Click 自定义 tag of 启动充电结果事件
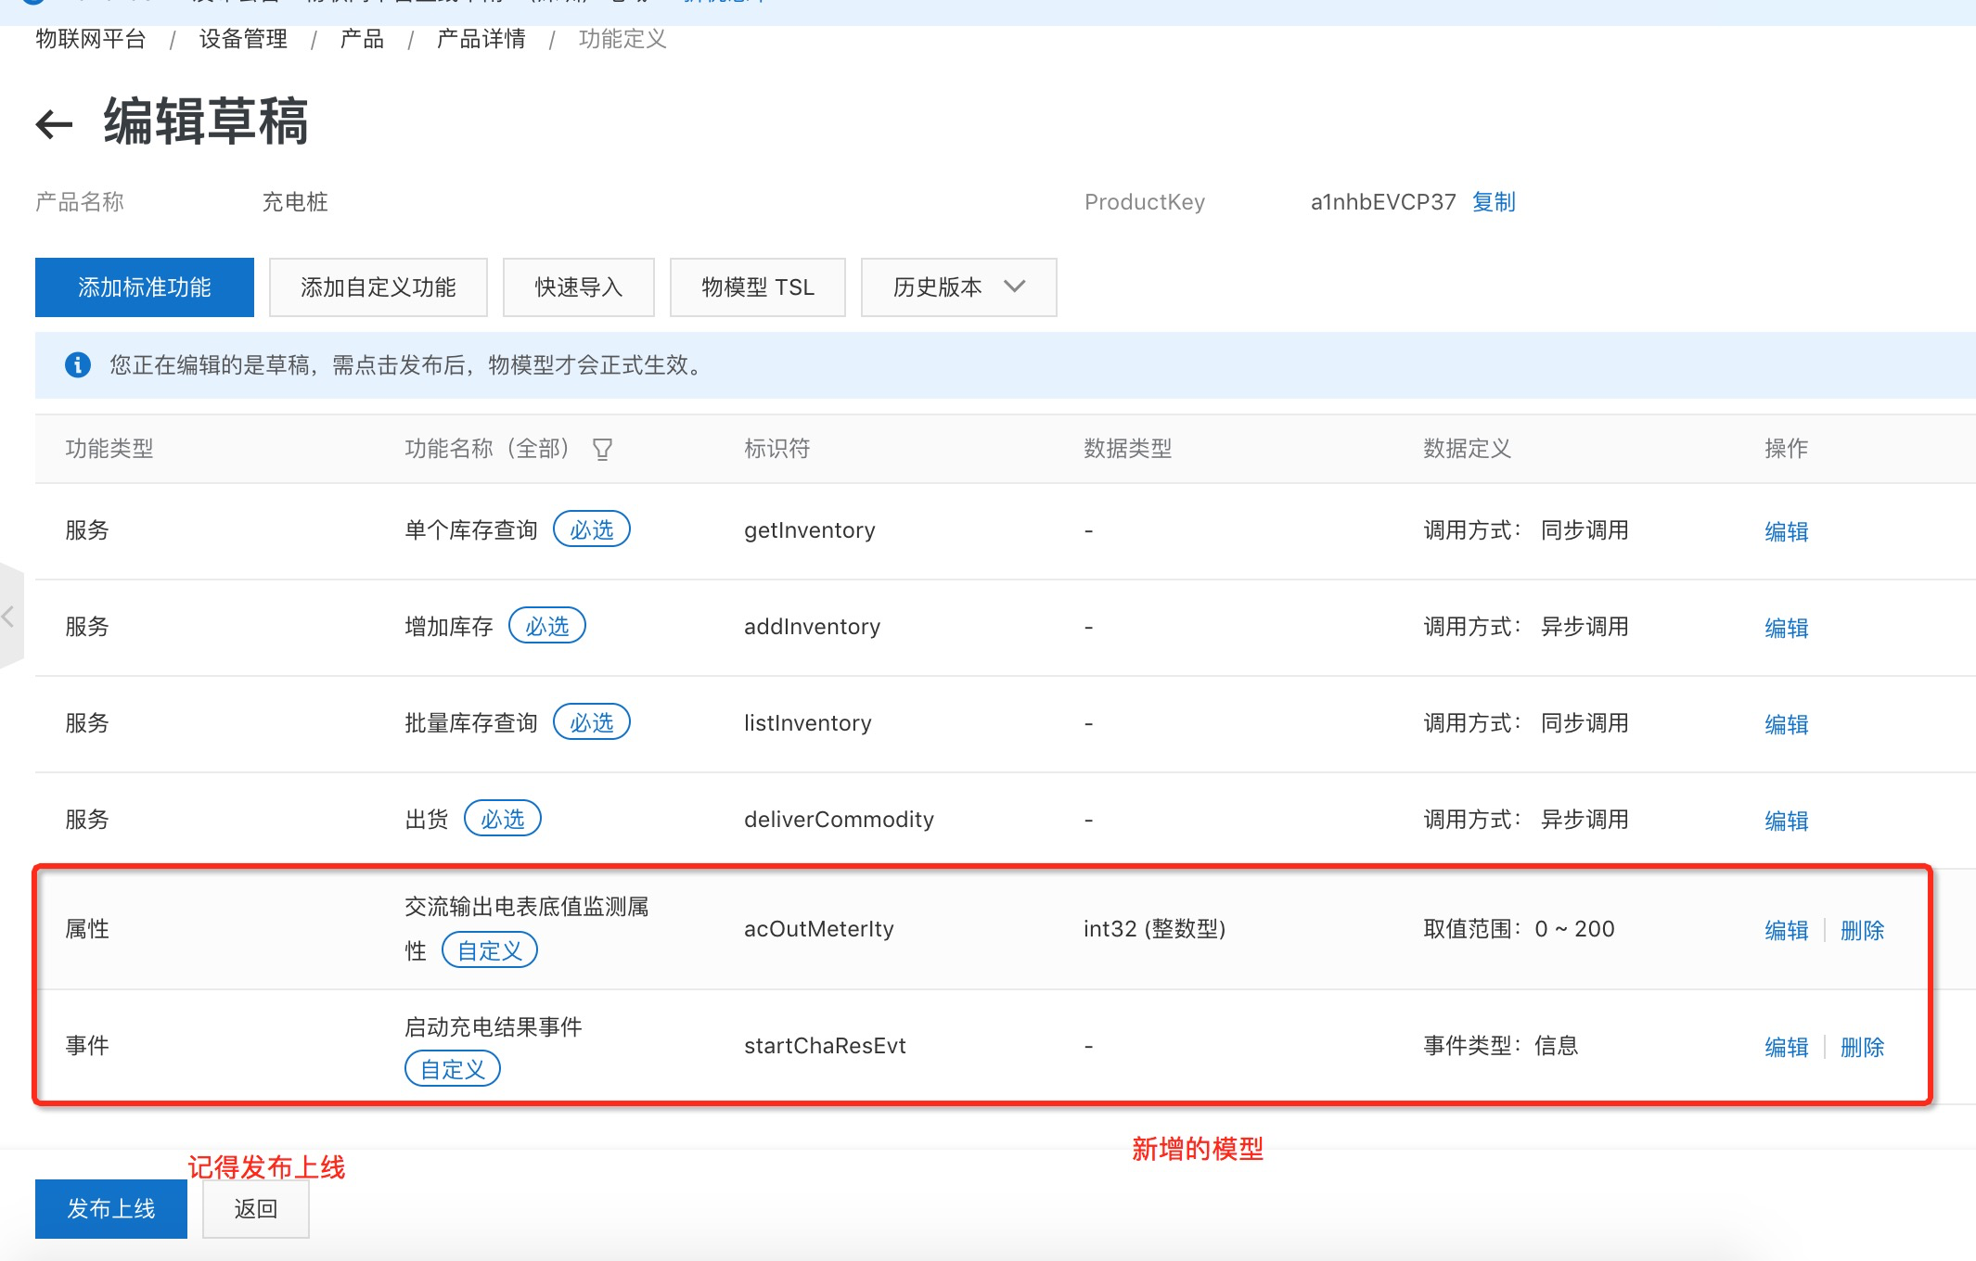 point(453,1069)
